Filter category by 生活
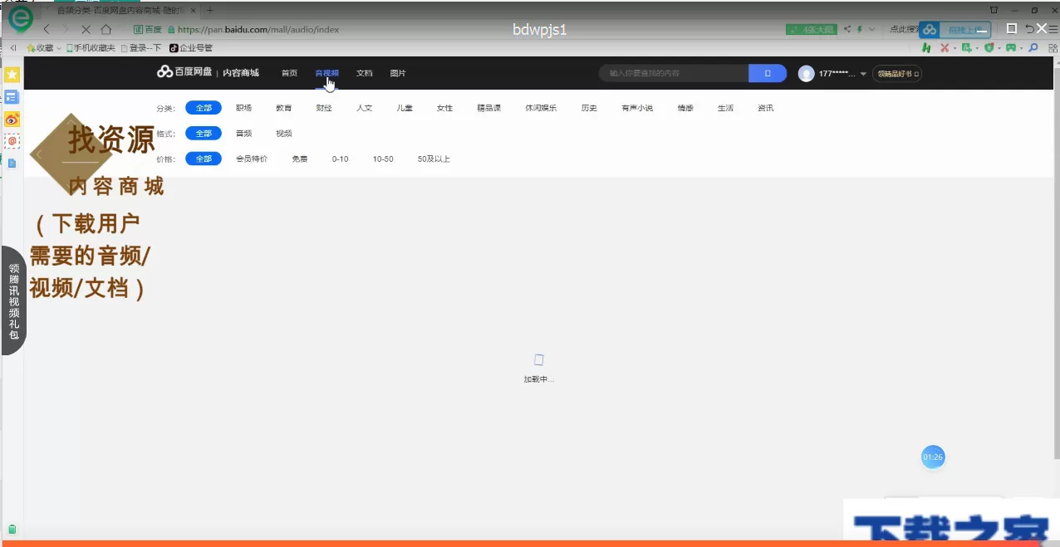 pos(726,108)
